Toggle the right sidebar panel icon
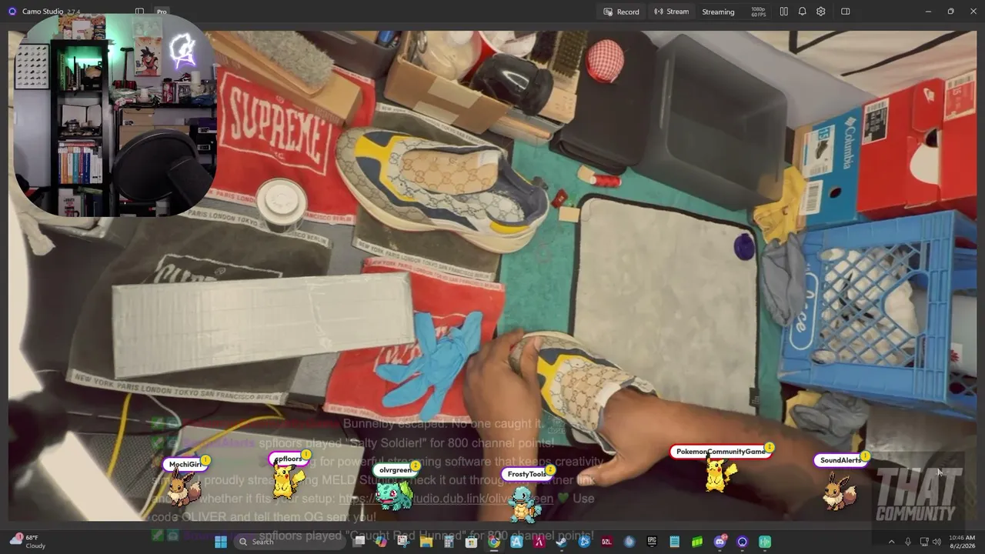985x554 pixels. (x=845, y=12)
